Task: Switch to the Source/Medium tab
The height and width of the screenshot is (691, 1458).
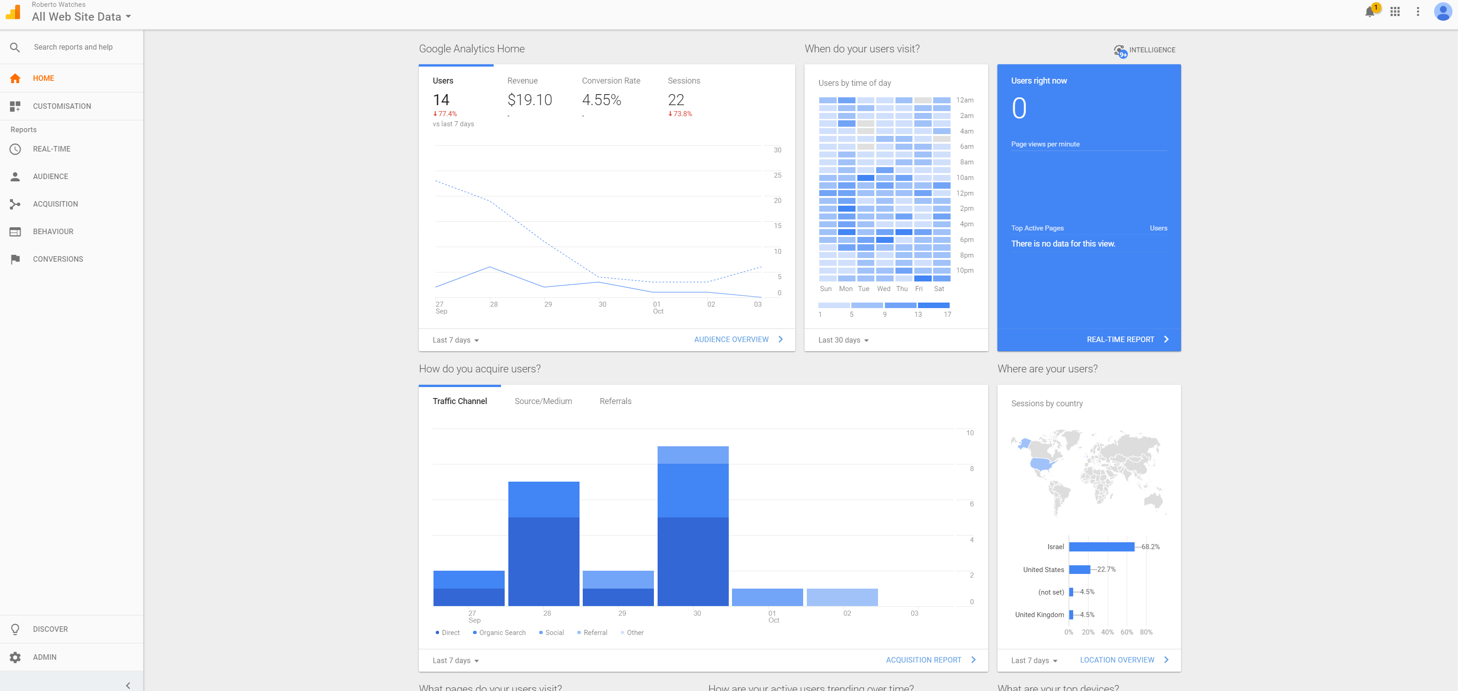Action: pos(543,401)
